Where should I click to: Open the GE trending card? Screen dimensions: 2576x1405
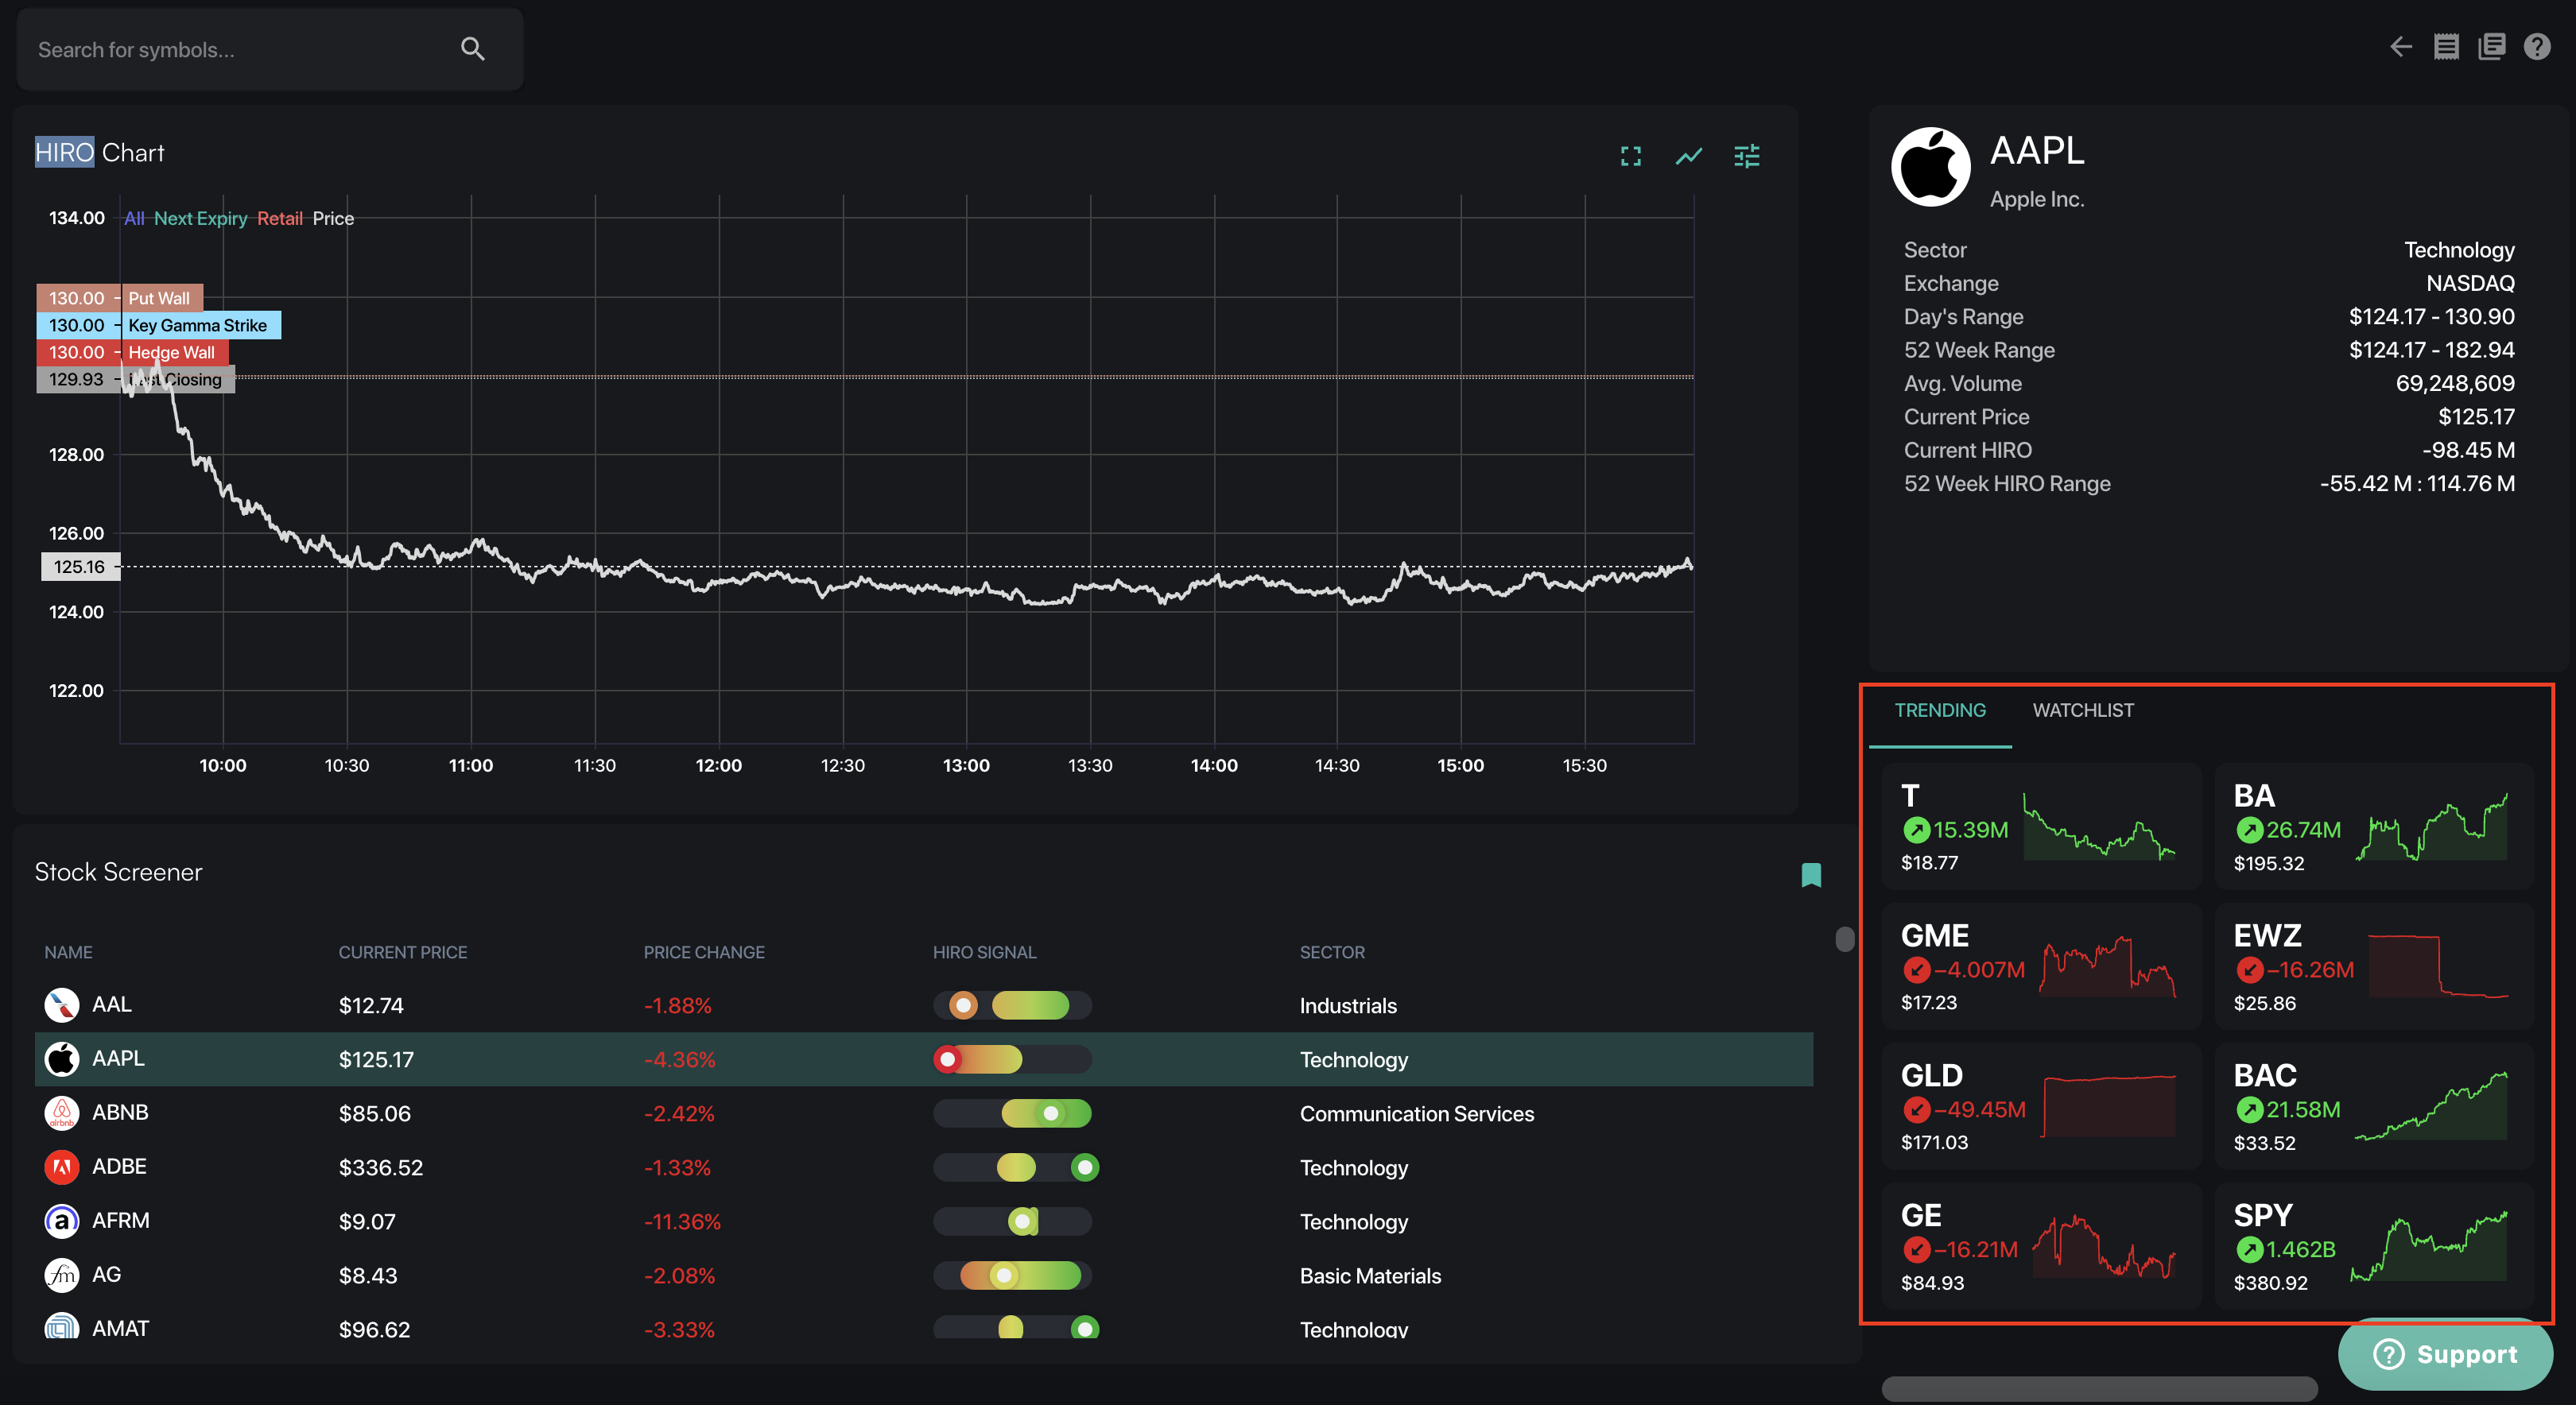tap(2040, 1245)
